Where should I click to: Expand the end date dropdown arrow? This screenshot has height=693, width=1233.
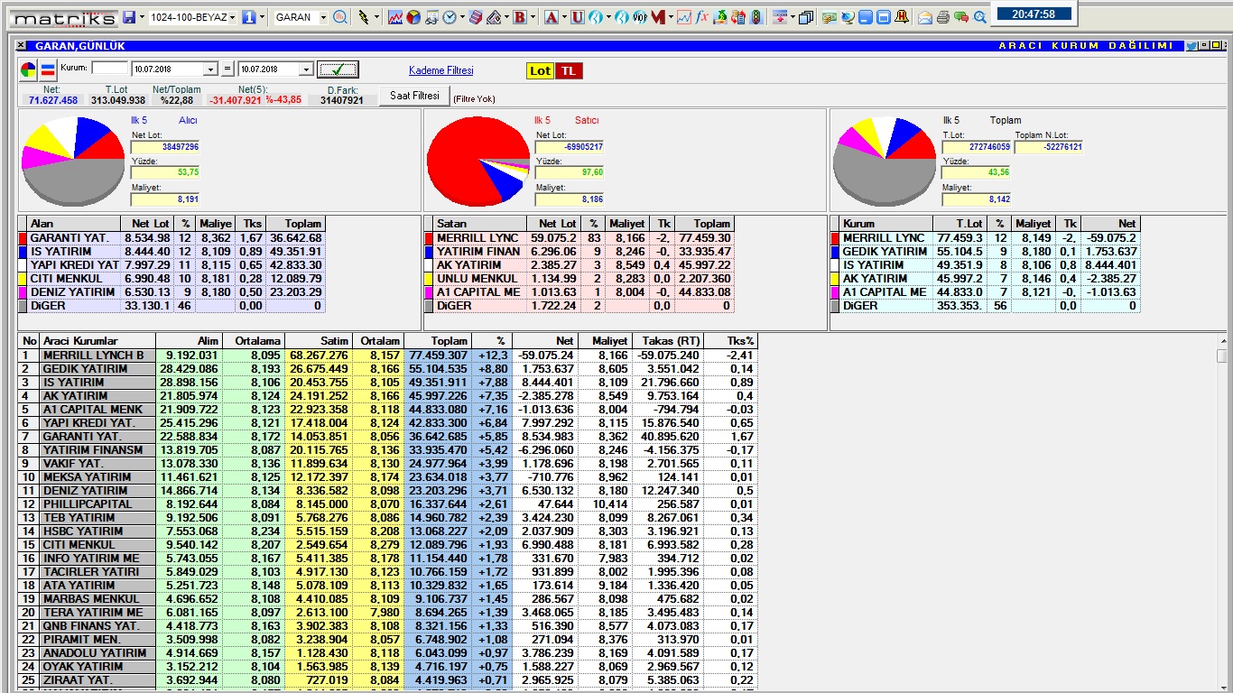307,69
